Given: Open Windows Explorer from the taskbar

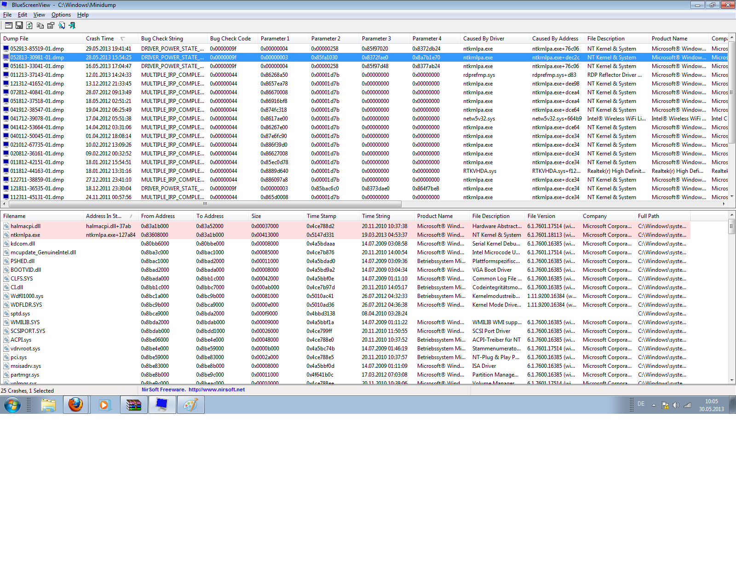Looking at the screenshot, I should (x=48, y=405).
